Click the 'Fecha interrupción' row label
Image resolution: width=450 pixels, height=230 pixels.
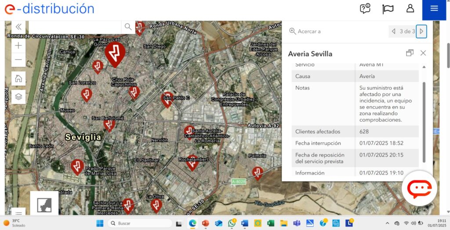pyautogui.click(x=318, y=143)
